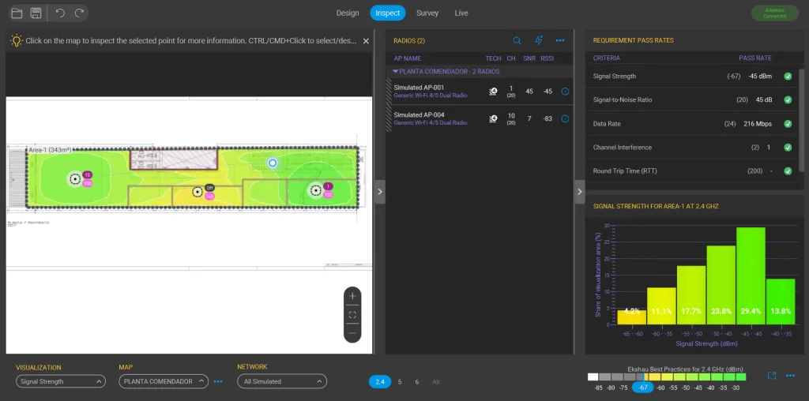Select the Simulated AP-004 row
The width and height of the screenshot is (809, 401).
click(480, 118)
